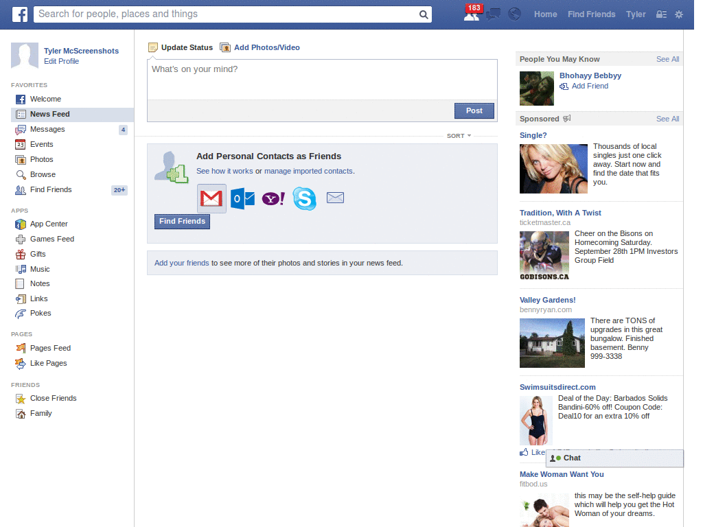703x527 pixels.
Task: Click Tyler McScreenshots profile picture
Action: click(x=25, y=56)
